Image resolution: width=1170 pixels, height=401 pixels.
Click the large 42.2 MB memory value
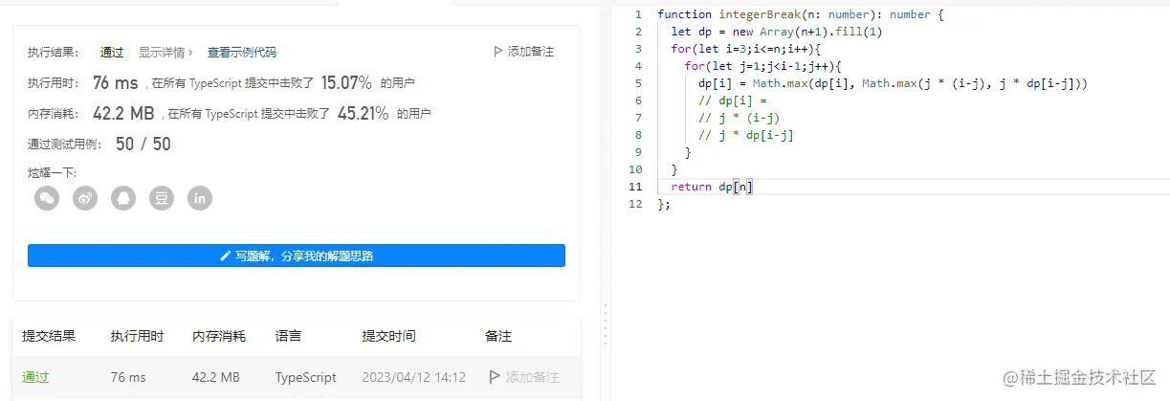tap(123, 114)
